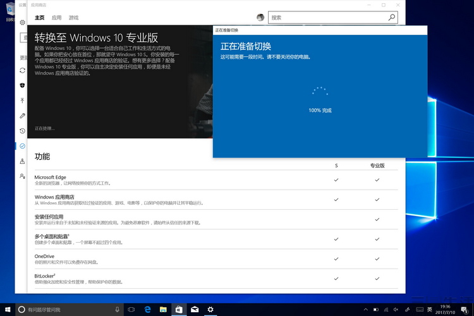Open the touch keyboard tray icon
This screenshot has height=316, width=474.
pyautogui.click(x=420, y=309)
